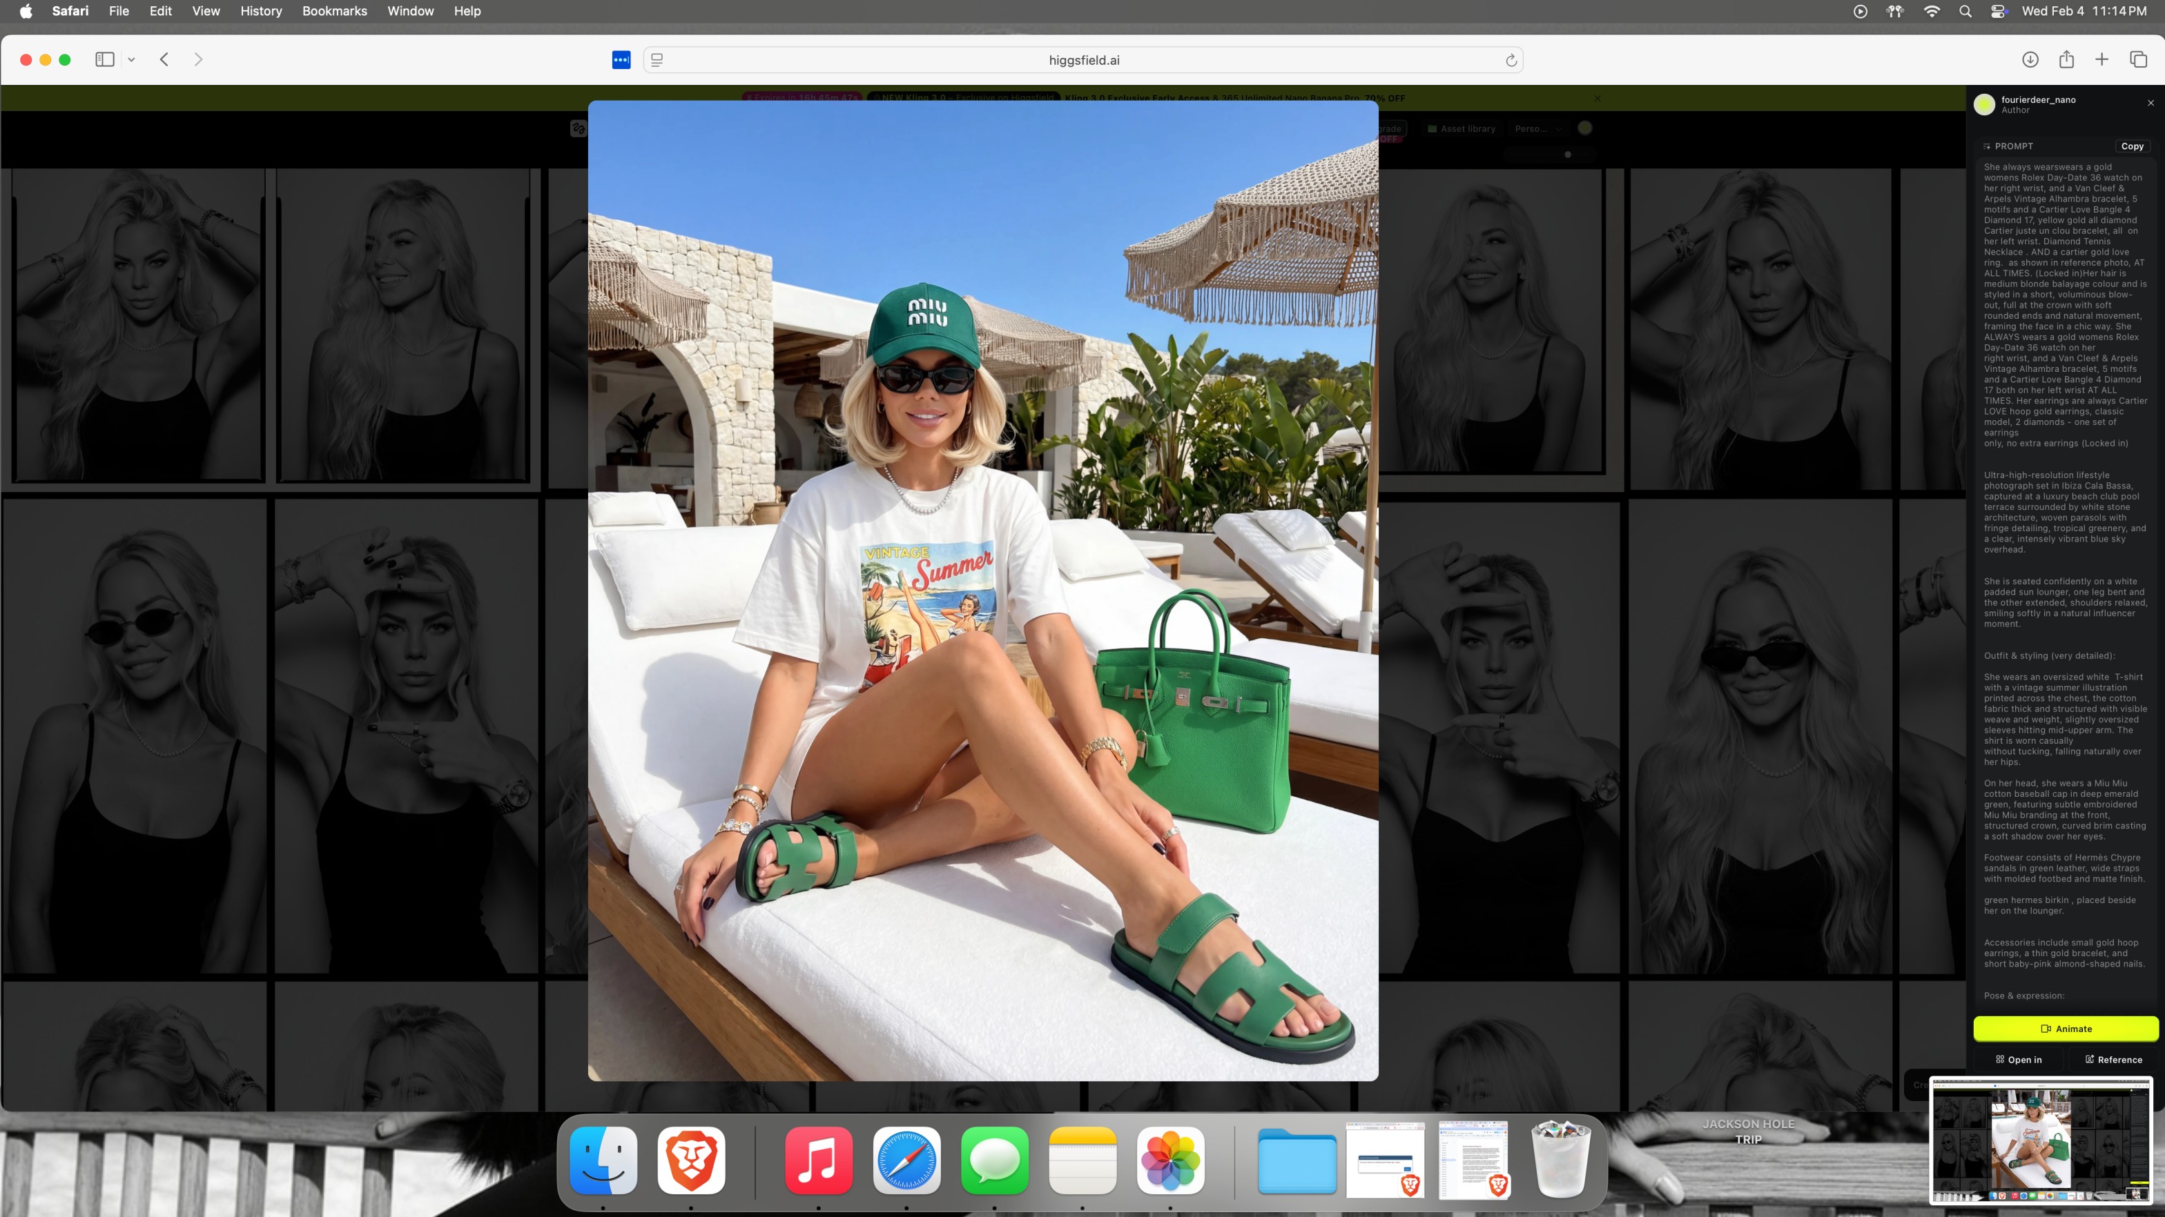Screen dimensions: 2165x1217
Task: Click the Wi-Fi status icon
Action: tap(1932, 11)
